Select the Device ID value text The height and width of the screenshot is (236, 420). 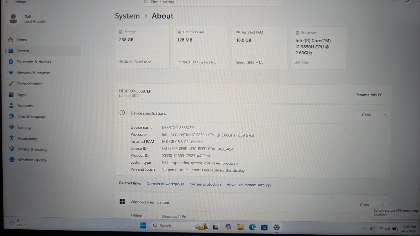pos(197,149)
